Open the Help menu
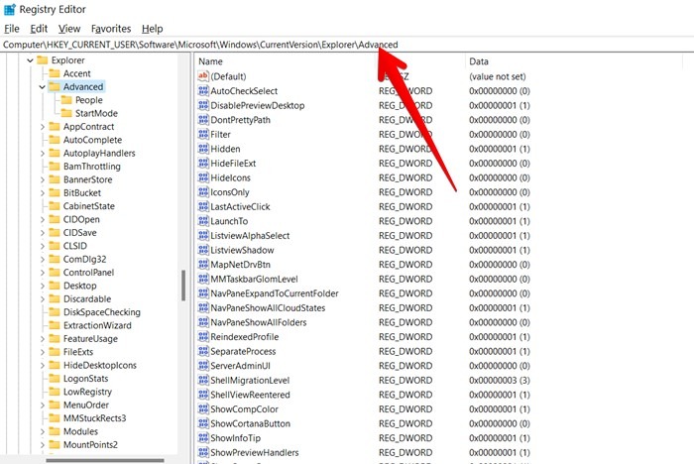The image size is (694, 464). point(153,29)
